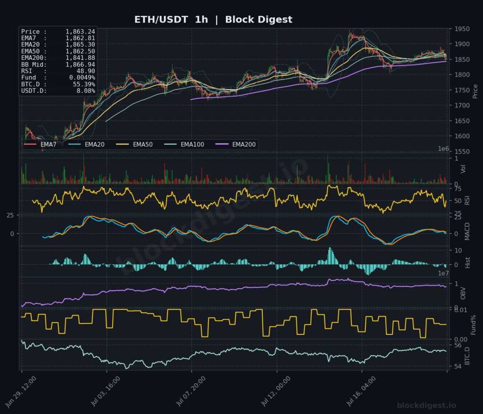Select the BB Mid value 1,866.94
The image size is (483, 414).
(80, 65)
